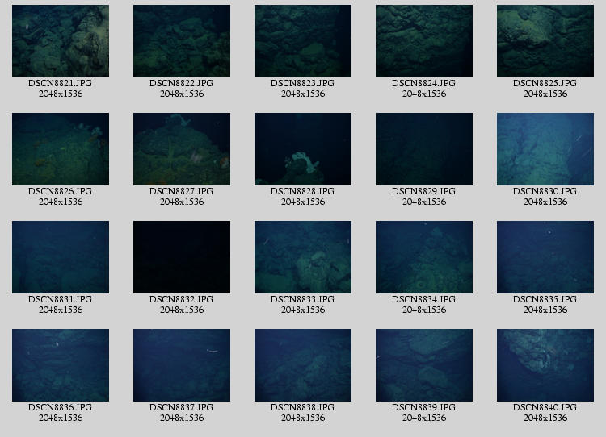Select the nearly black DSCN8832.JPG thumbnail
606x437 pixels.
tap(182, 257)
